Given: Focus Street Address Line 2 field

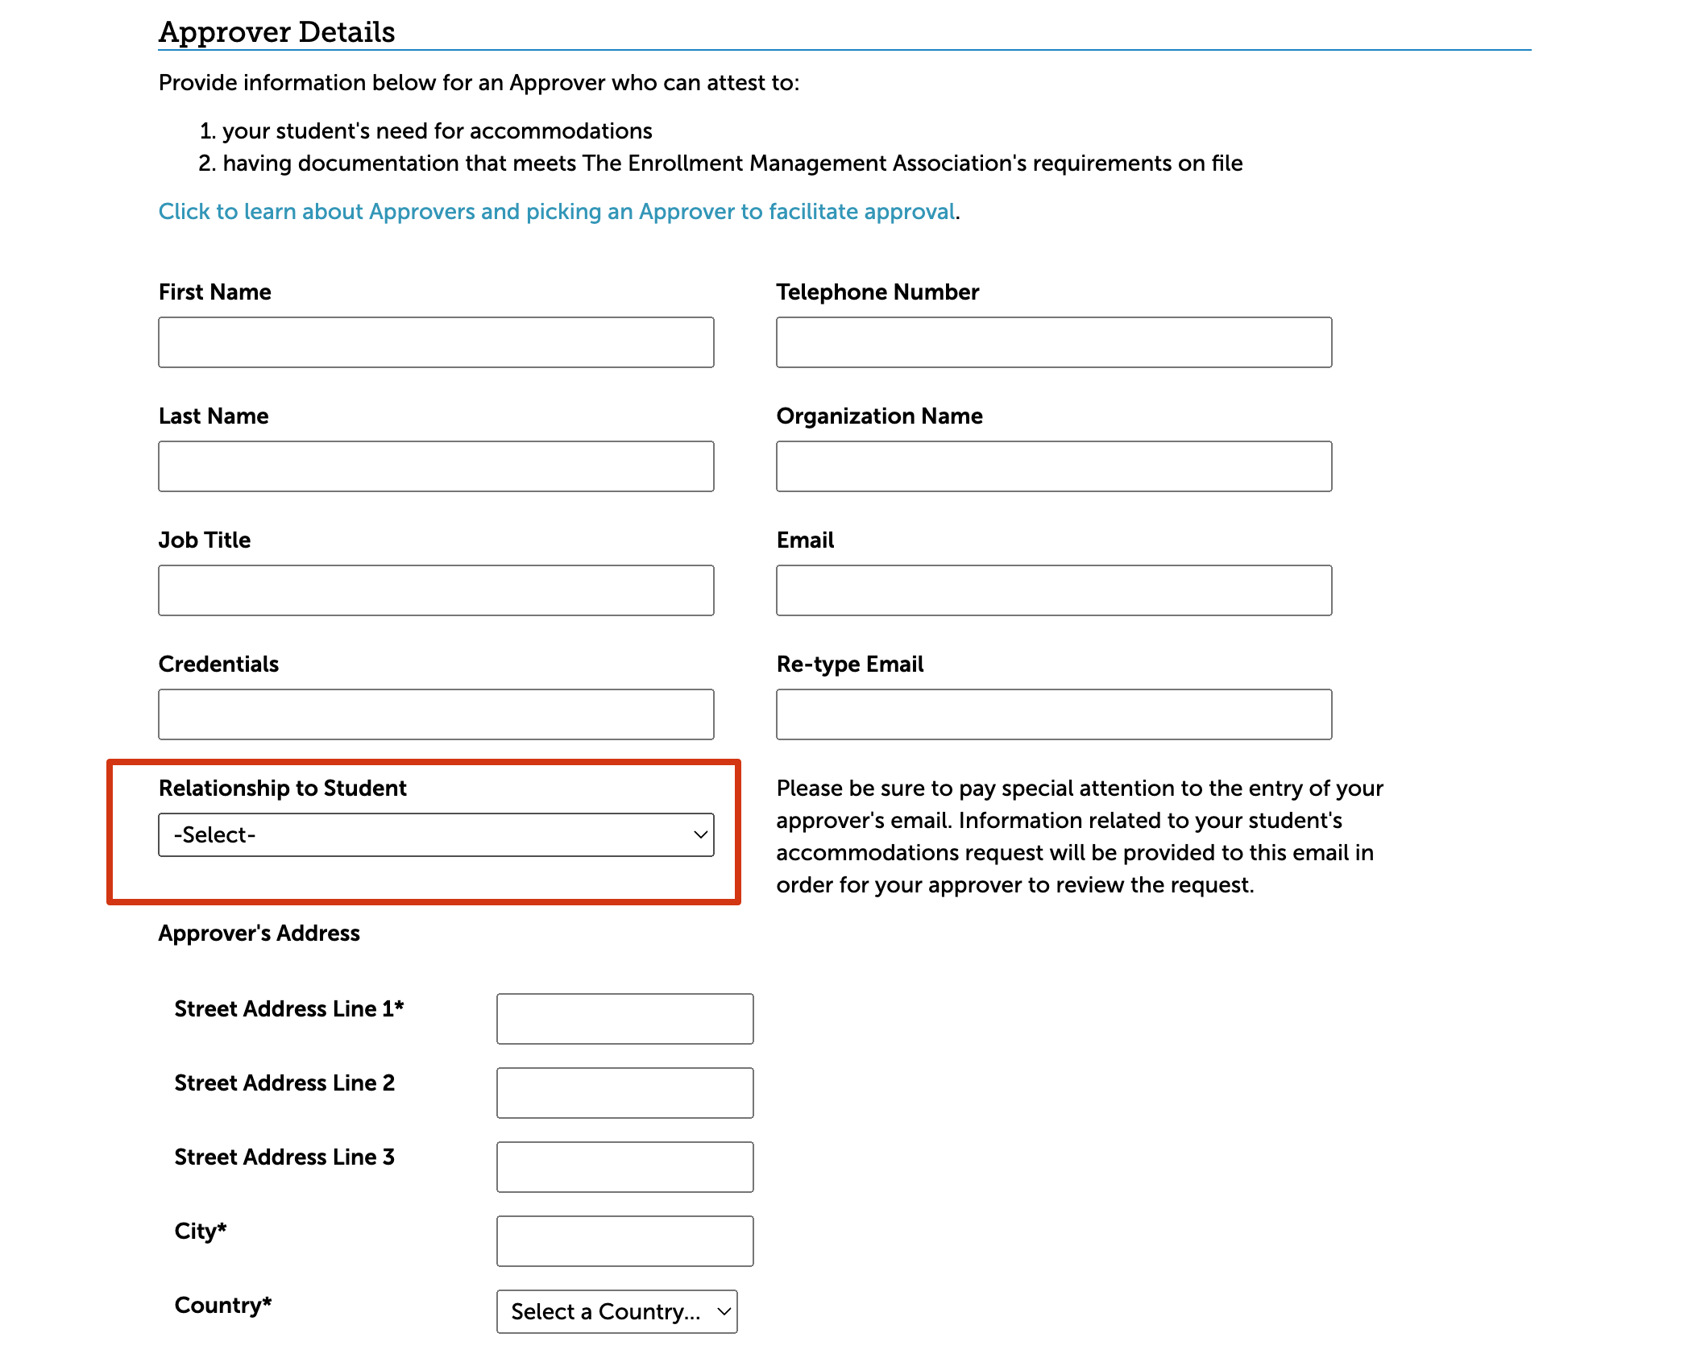Looking at the screenshot, I should pos(624,1093).
